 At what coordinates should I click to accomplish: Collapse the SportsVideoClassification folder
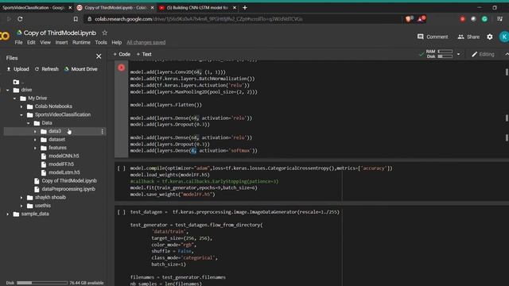click(21, 114)
